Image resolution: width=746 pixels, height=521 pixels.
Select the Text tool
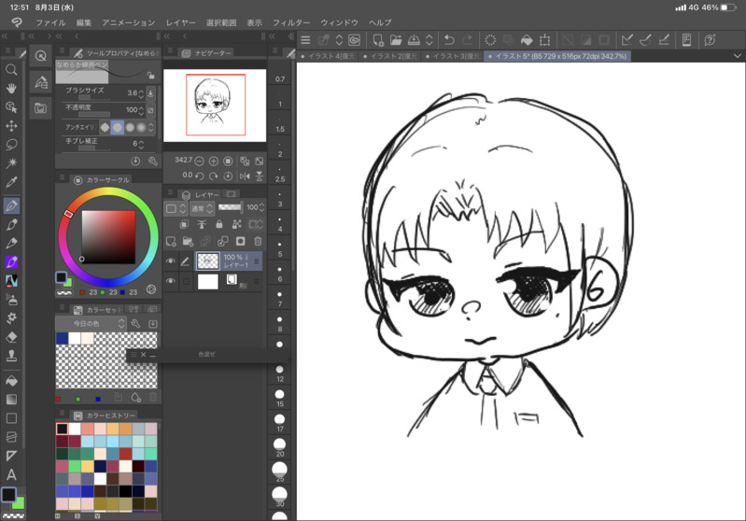11,474
